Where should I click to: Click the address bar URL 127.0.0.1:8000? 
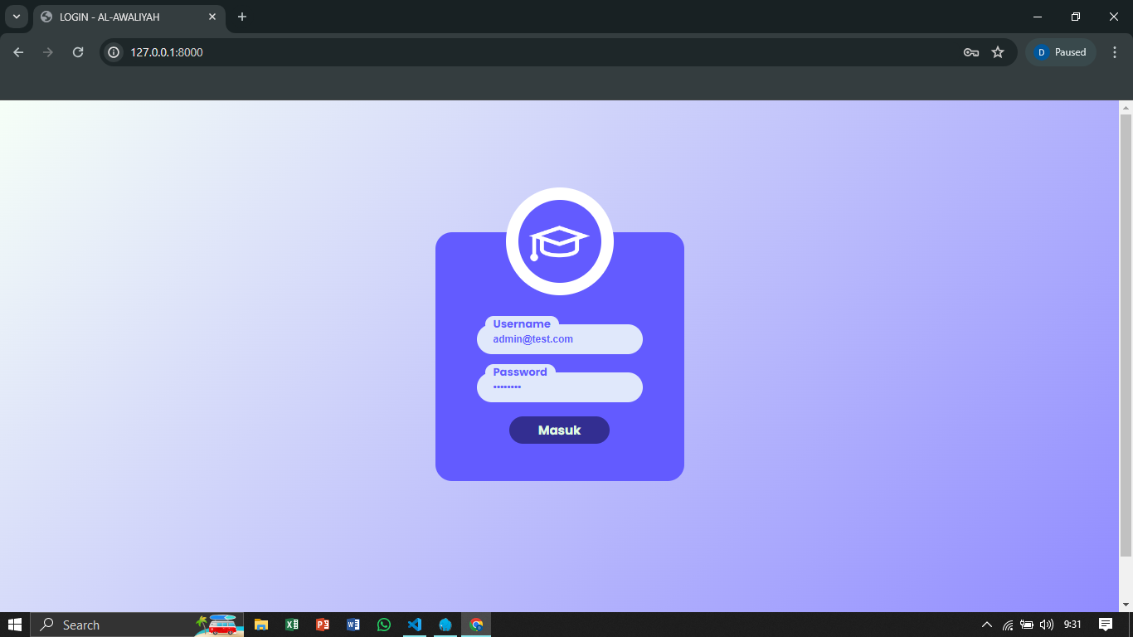coord(167,52)
